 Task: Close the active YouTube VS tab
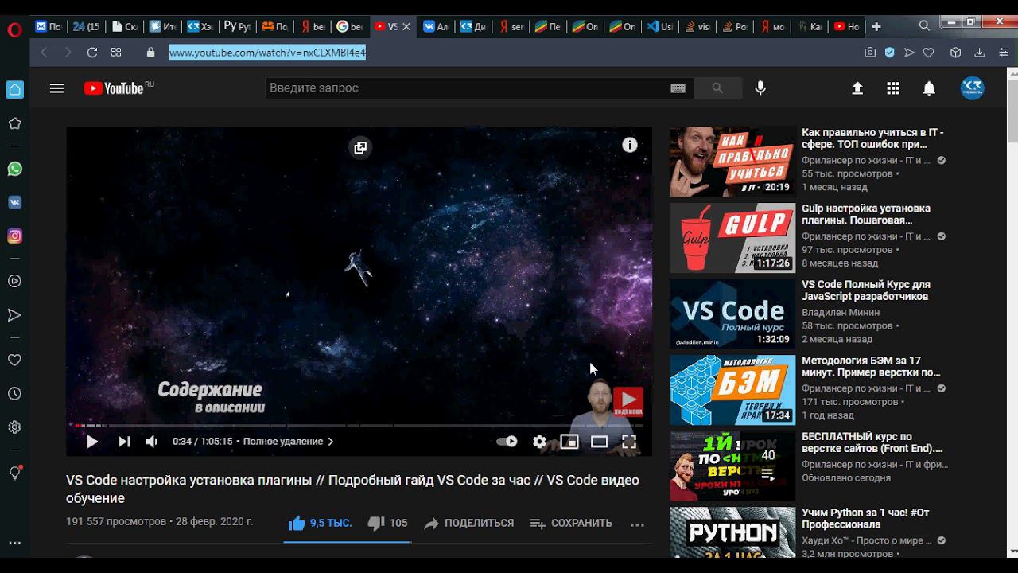pyautogui.click(x=406, y=27)
